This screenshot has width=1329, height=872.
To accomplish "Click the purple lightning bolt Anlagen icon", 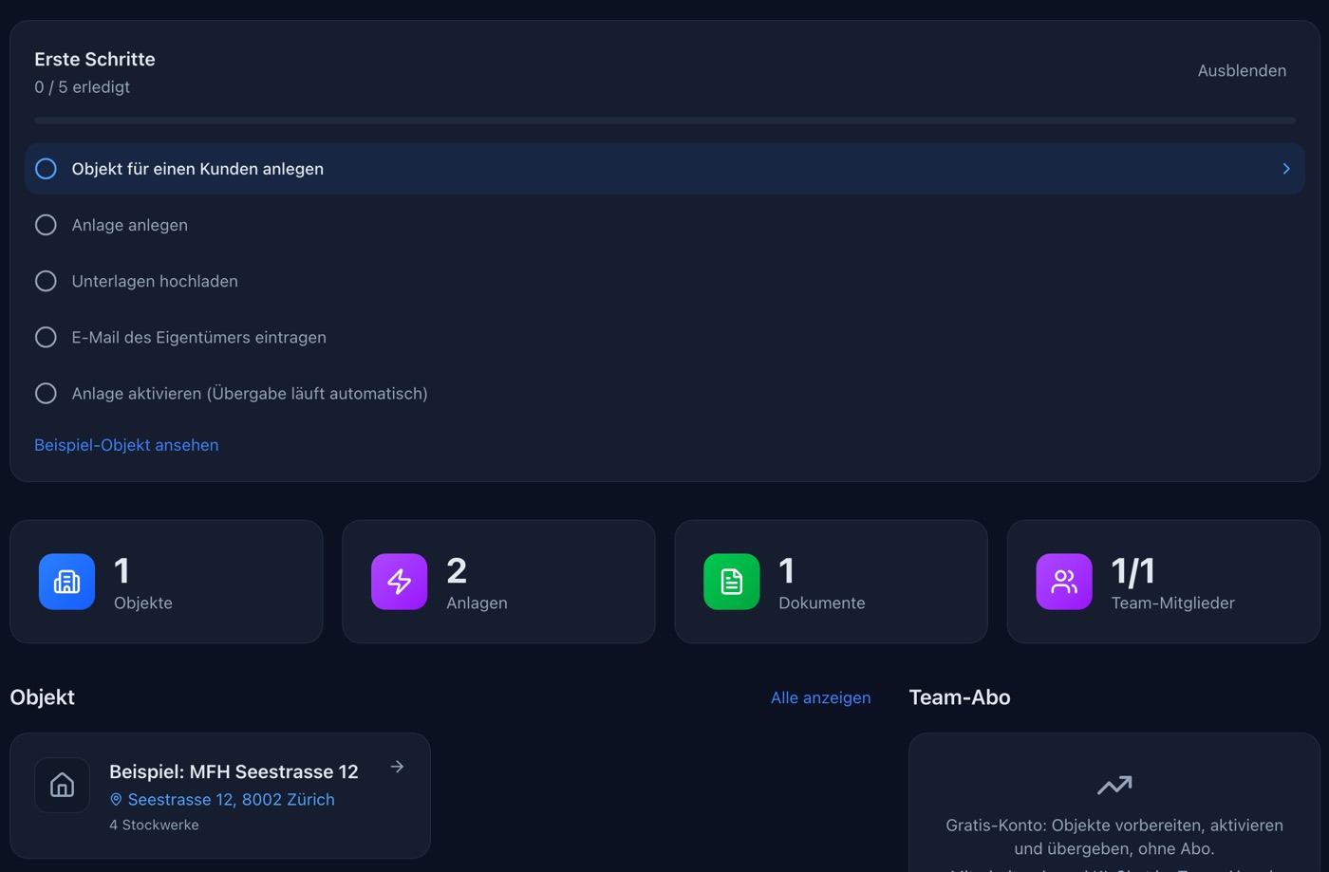I will pos(399,582).
